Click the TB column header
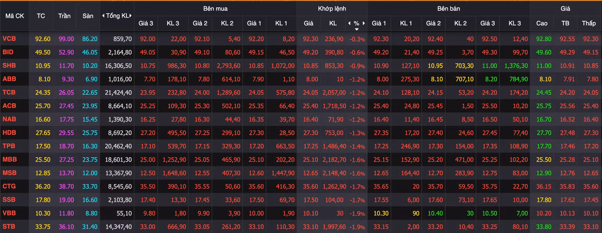This screenshot has height=233, width=602. (565, 23)
